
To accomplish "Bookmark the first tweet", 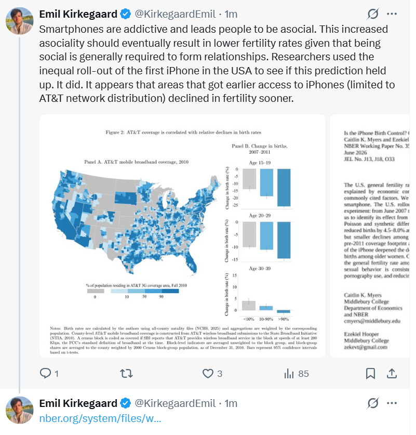I will [x=370, y=373].
